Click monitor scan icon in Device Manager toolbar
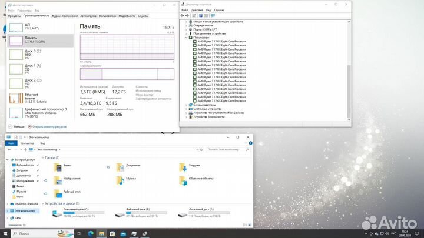 click(213, 15)
